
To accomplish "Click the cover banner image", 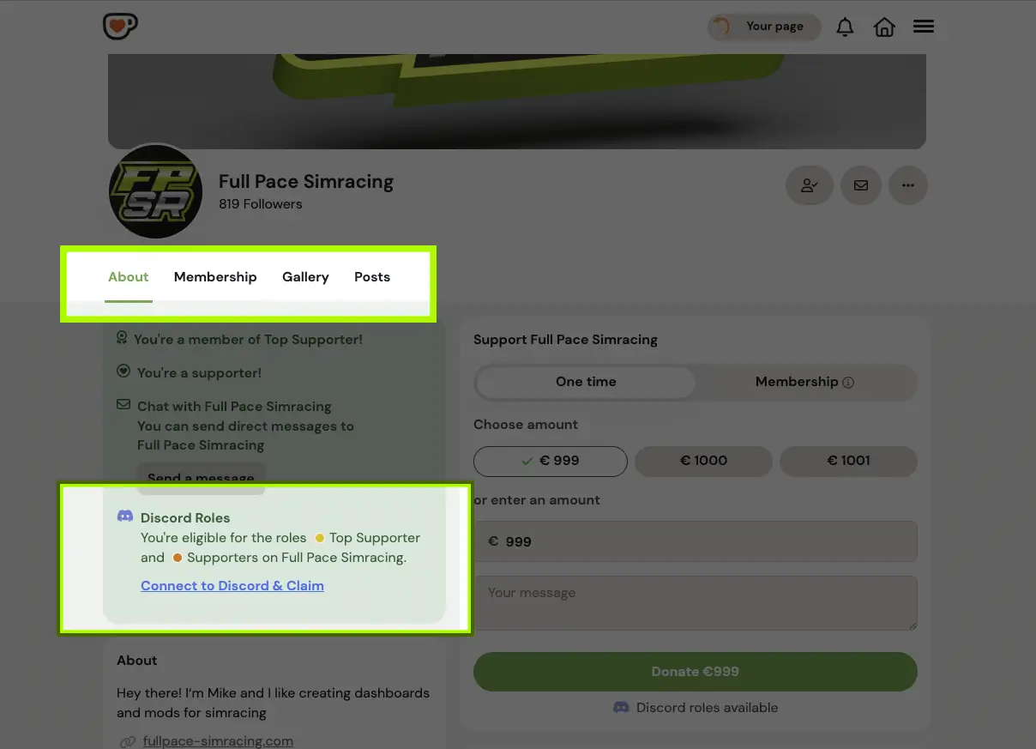I will 516,101.
